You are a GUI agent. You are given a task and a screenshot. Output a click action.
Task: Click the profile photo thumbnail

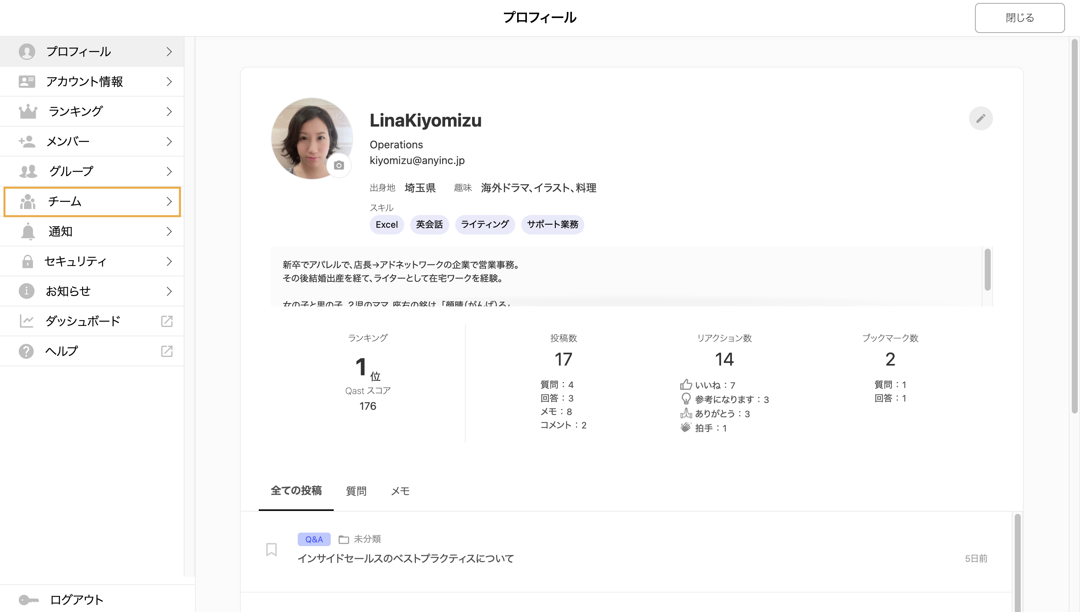pyautogui.click(x=312, y=138)
